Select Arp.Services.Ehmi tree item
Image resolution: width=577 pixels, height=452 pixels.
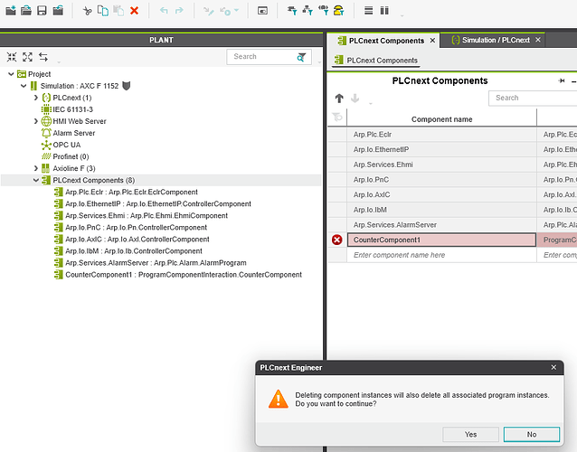[x=147, y=215]
